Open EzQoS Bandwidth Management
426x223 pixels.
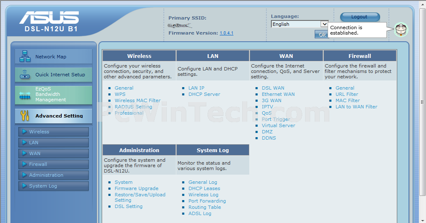(53, 95)
